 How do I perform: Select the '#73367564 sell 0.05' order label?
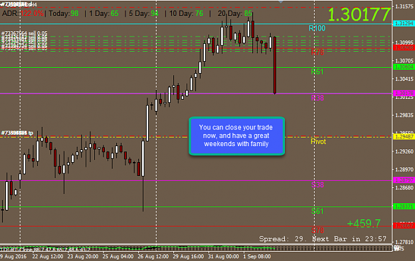(25, 33)
